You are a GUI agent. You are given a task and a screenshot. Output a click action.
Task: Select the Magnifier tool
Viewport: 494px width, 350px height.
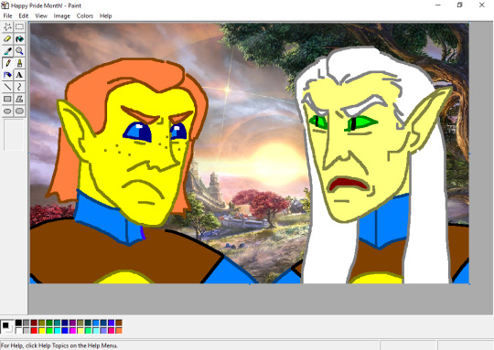click(19, 51)
